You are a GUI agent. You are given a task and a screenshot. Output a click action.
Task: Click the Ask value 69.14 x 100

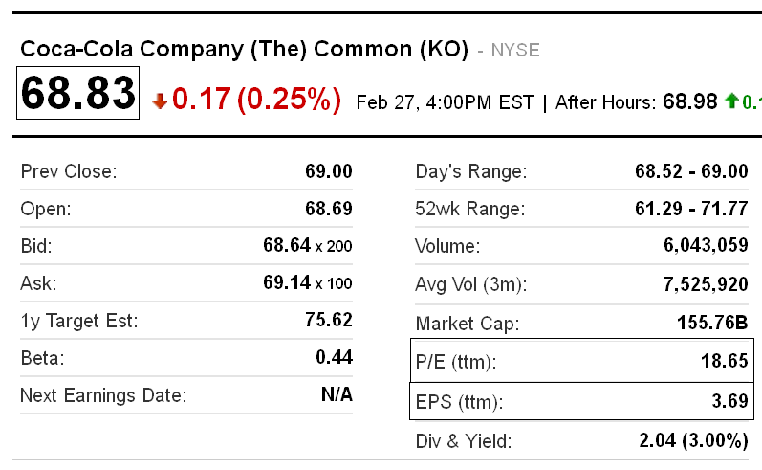(x=307, y=283)
